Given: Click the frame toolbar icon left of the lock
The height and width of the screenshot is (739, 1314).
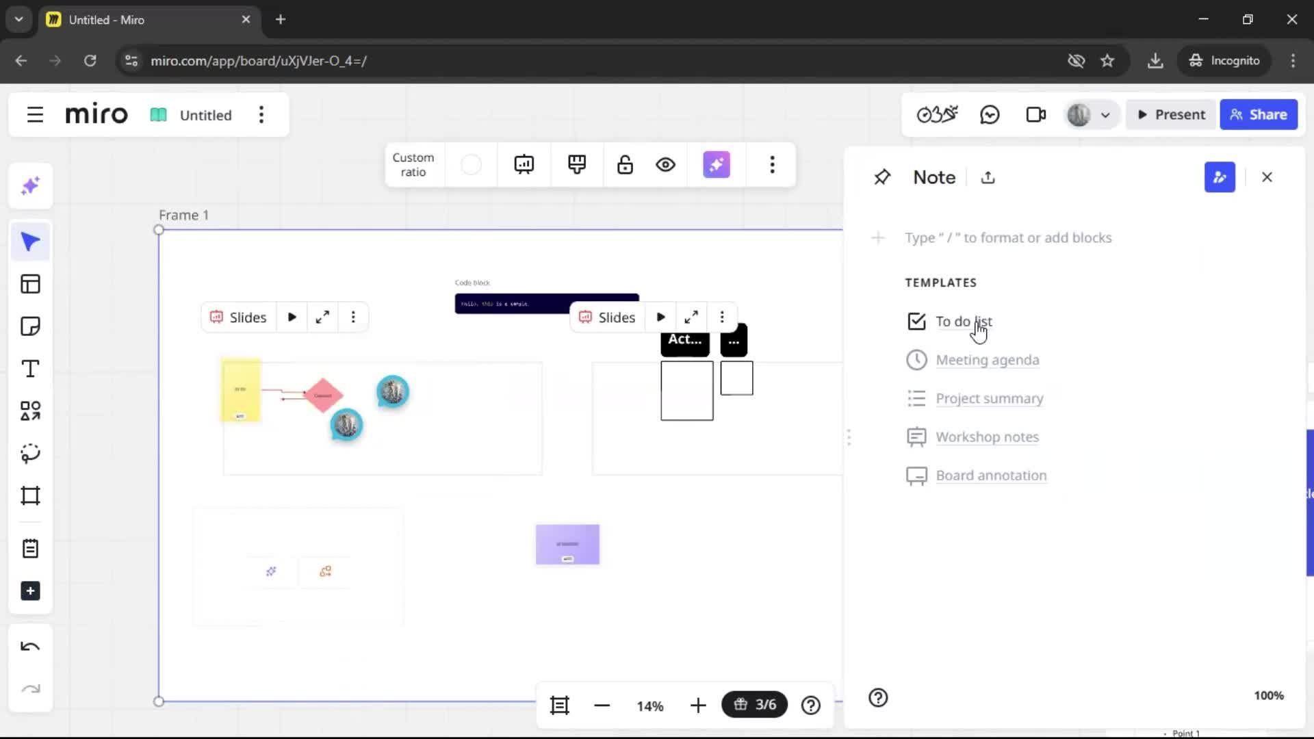Looking at the screenshot, I should 577,165.
